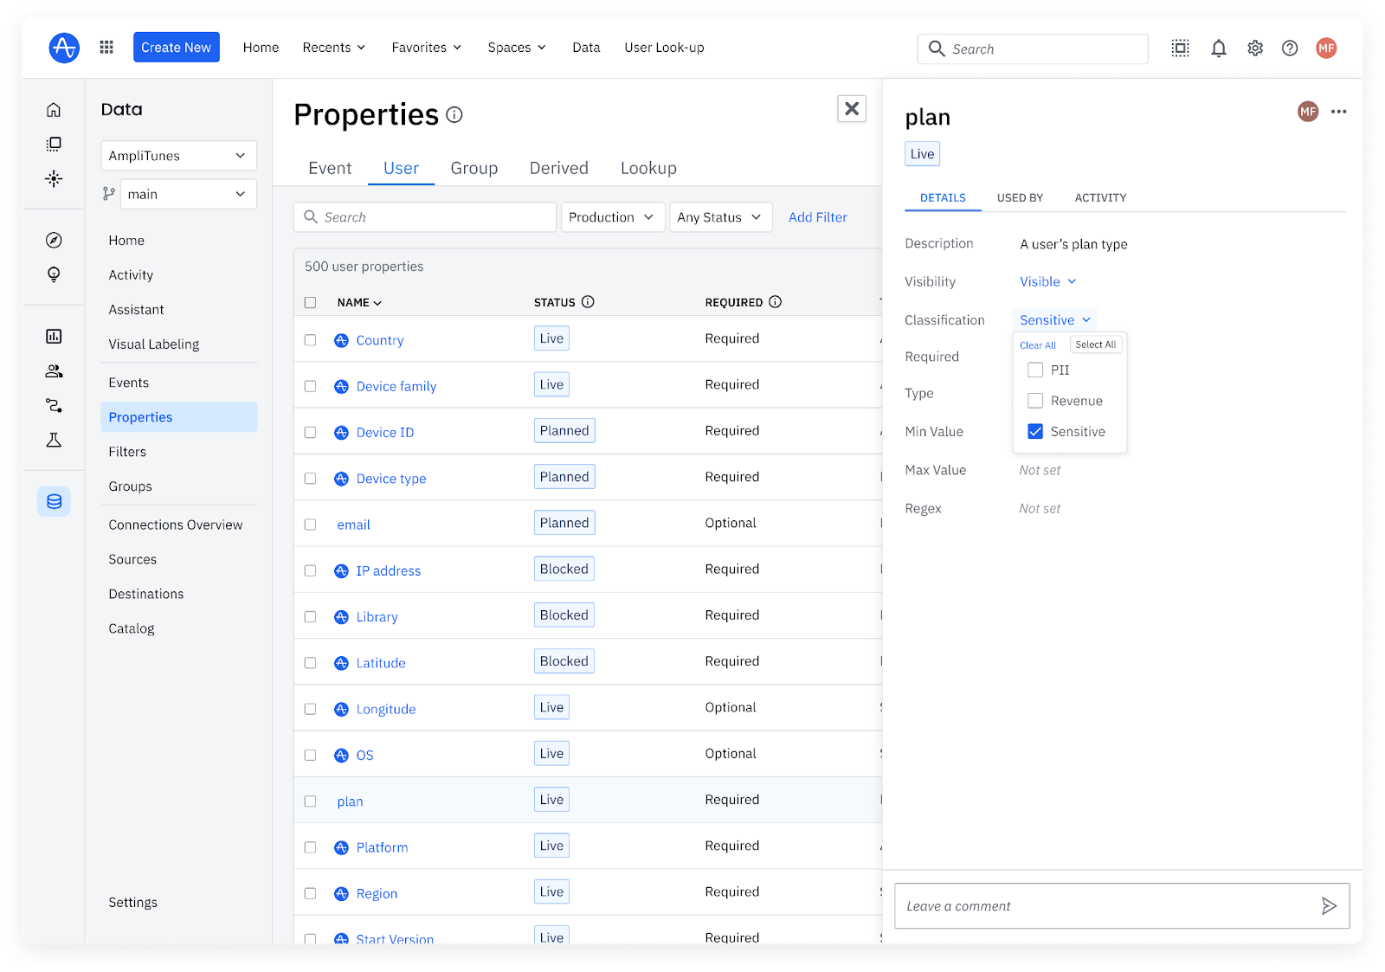Check the plan row checkbox
The height and width of the screenshot is (972, 1385).
(x=310, y=801)
